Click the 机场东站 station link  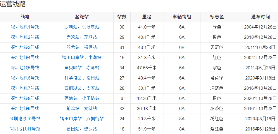(x=91, y=27)
